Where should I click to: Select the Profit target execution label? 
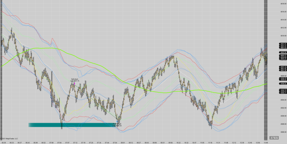tap(117, 125)
